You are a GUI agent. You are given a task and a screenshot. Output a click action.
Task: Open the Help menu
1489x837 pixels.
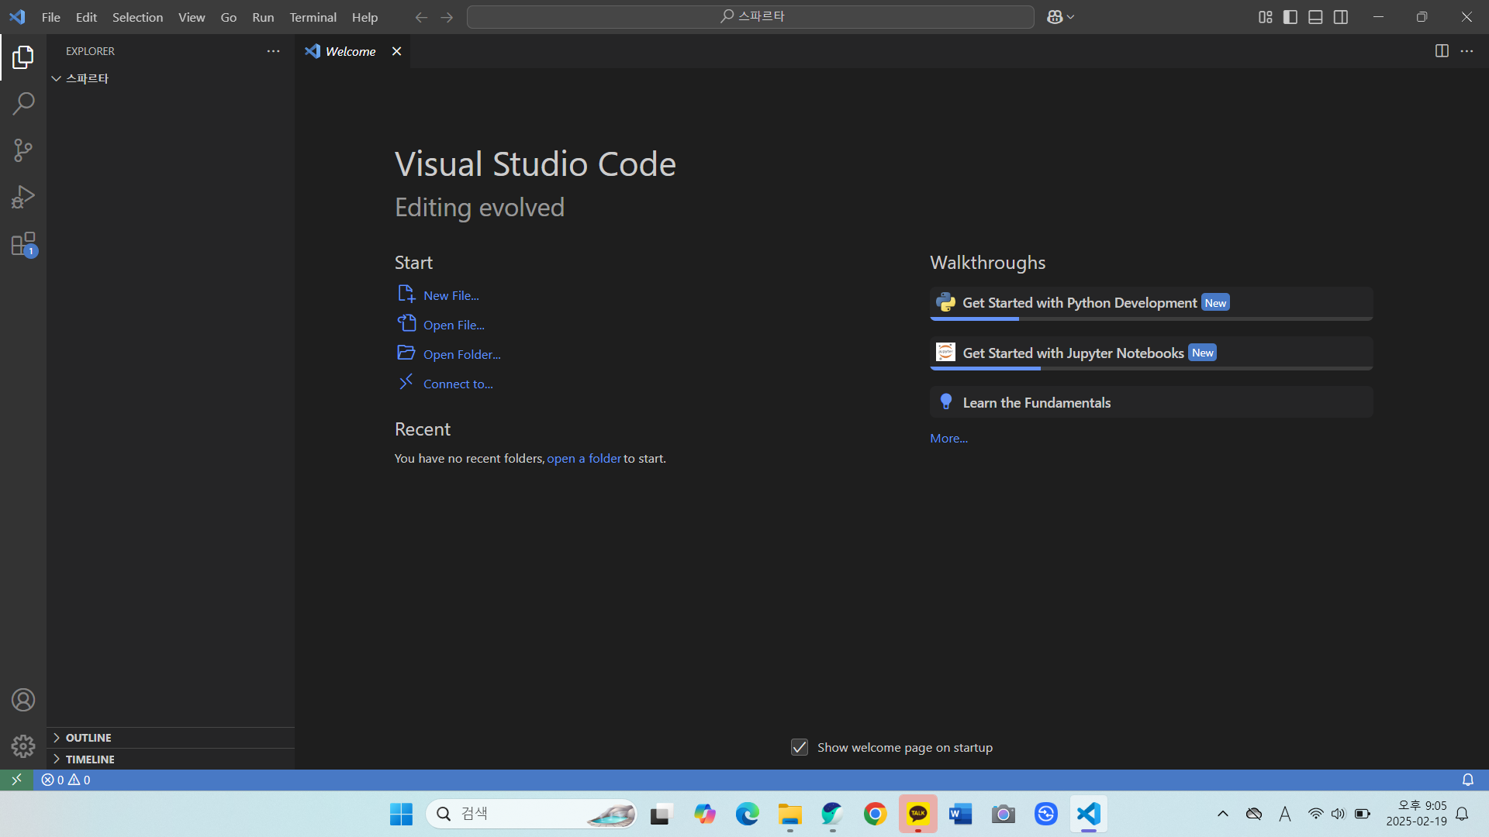[364, 17]
